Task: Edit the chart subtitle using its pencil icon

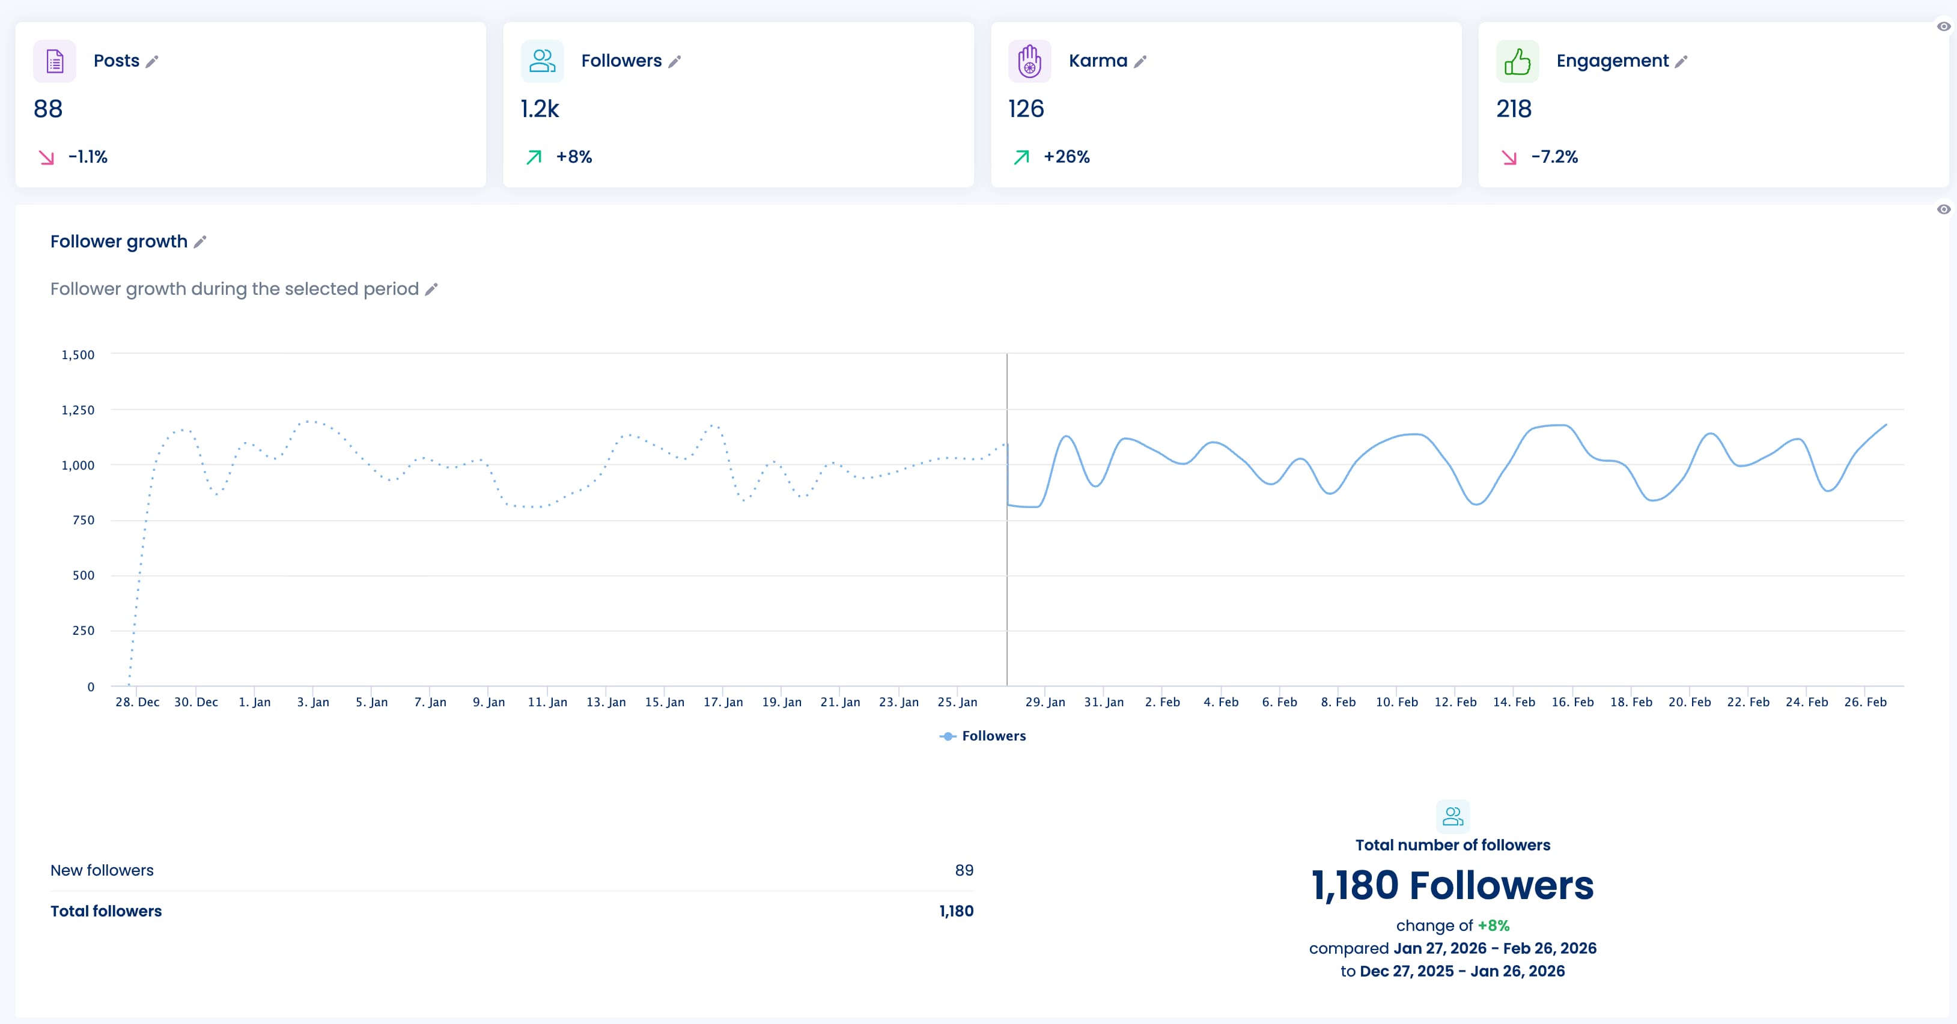Action: point(431,289)
